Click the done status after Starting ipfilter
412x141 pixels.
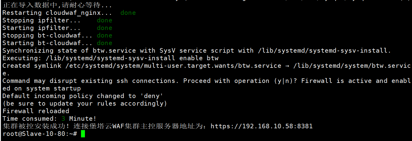[105, 28]
